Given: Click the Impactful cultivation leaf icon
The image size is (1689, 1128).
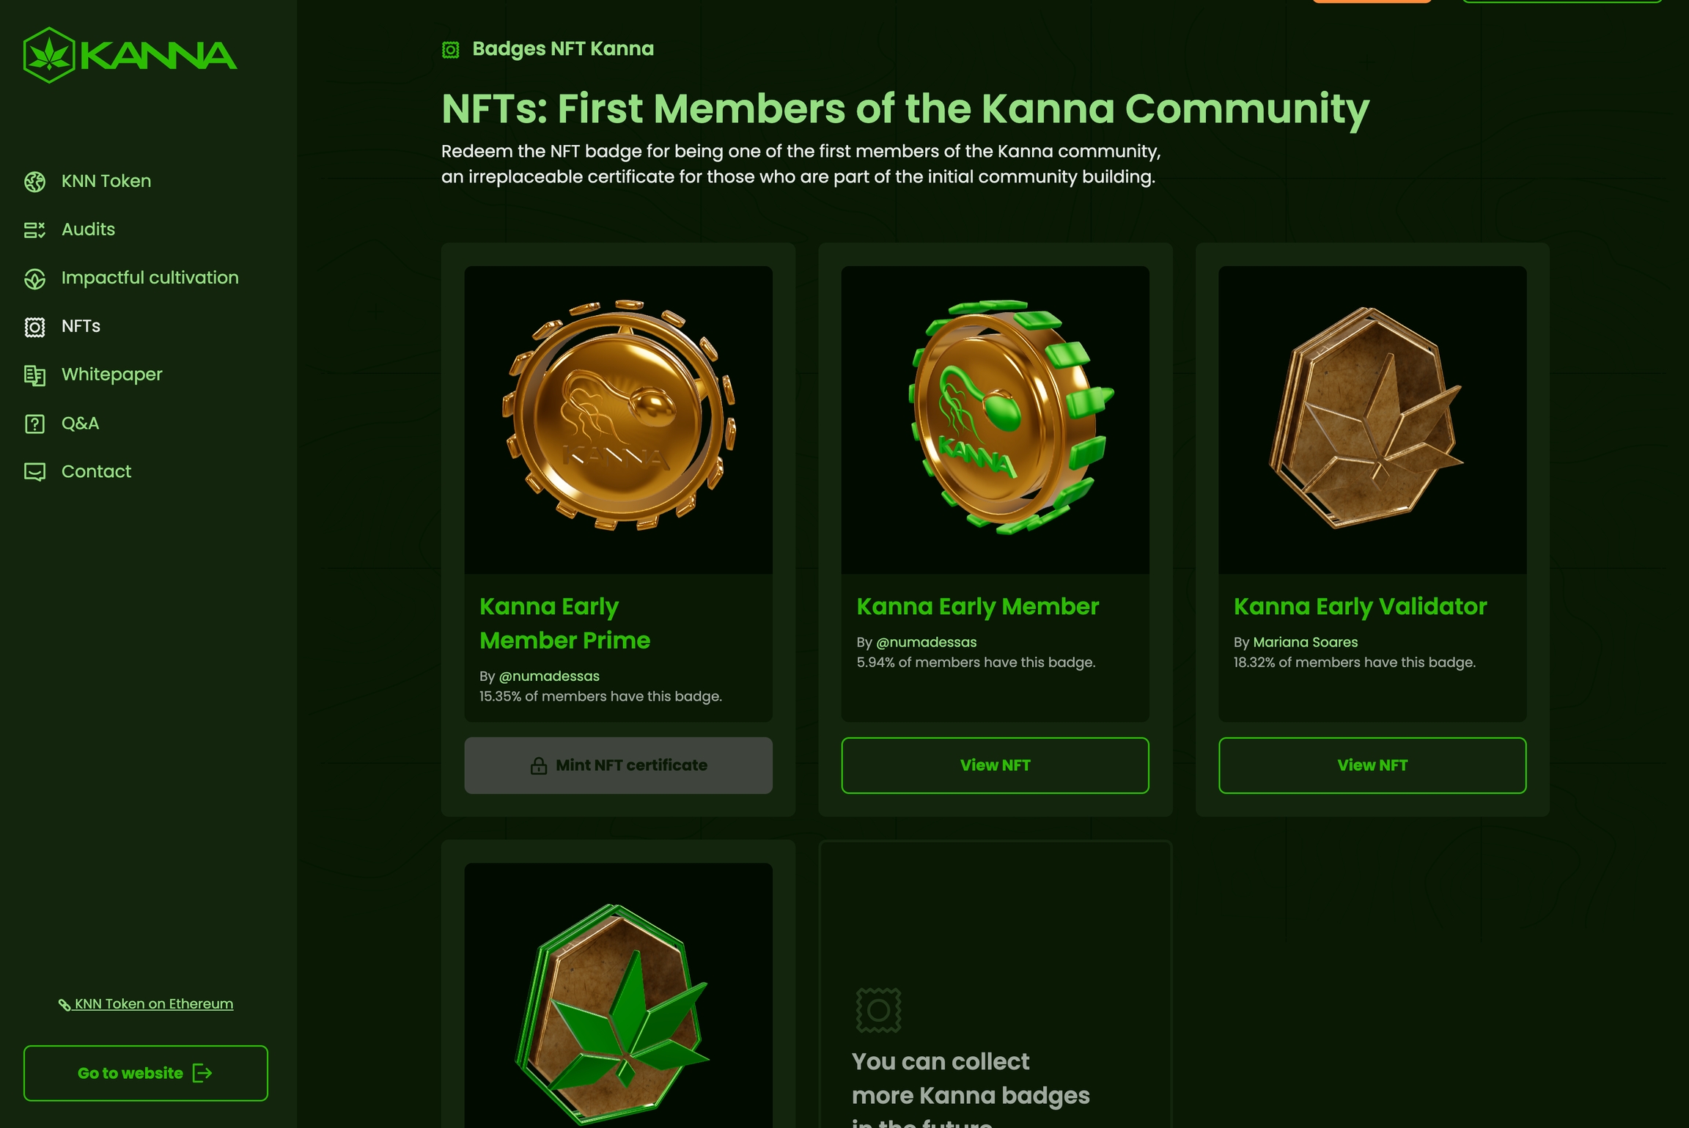Looking at the screenshot, I should [34, 279].
